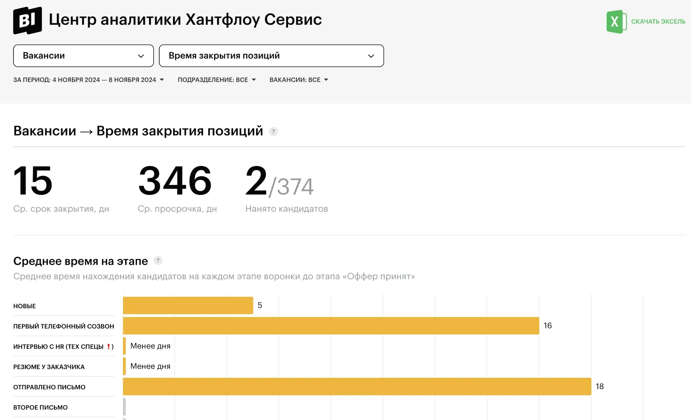Viewport: 691px width, 420px height.
Task: Click help icon beside page heading
Action: (273, 131)
